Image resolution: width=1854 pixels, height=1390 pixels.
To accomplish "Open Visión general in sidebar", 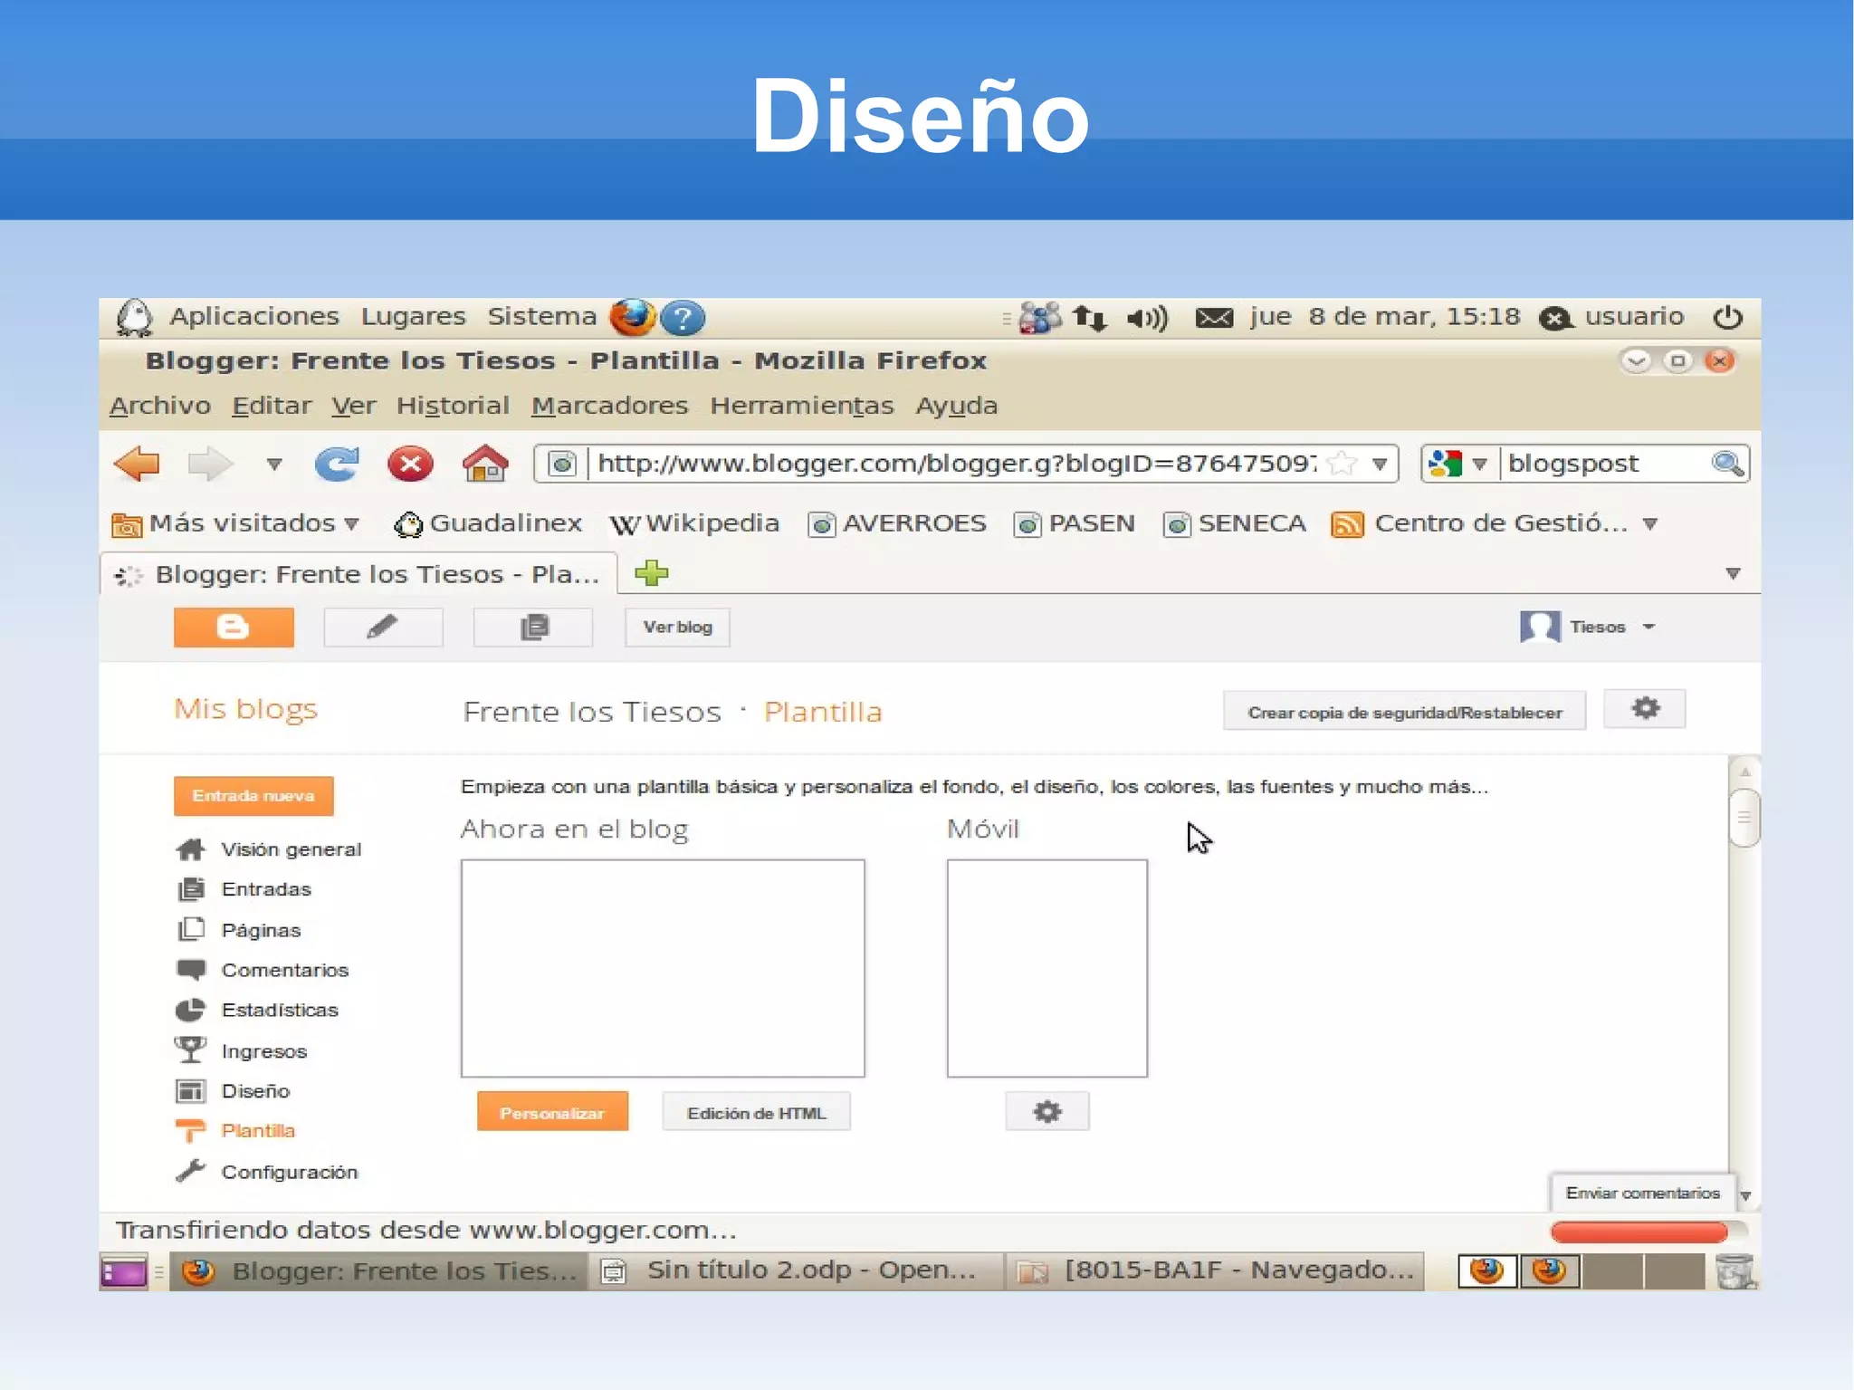I will point(269,849).
